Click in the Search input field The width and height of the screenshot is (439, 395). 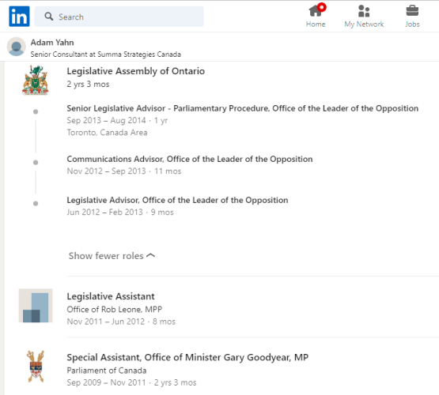119,17
